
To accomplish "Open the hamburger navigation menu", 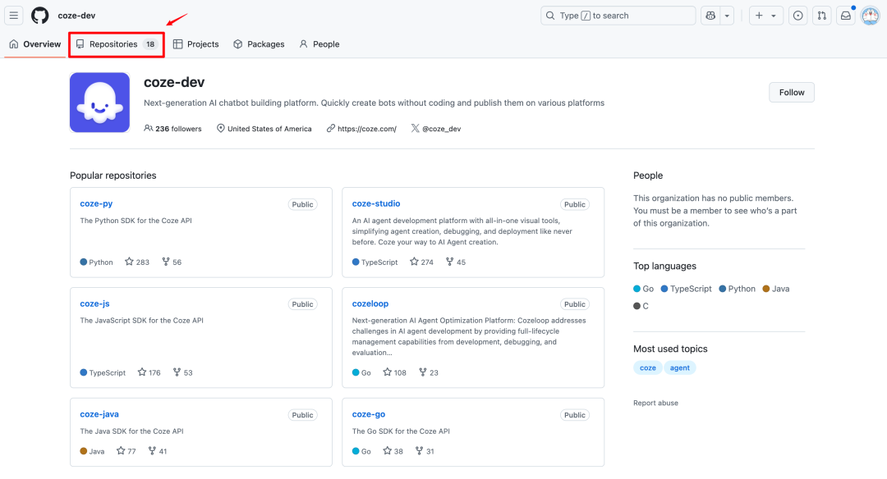I will click(14, 16).
